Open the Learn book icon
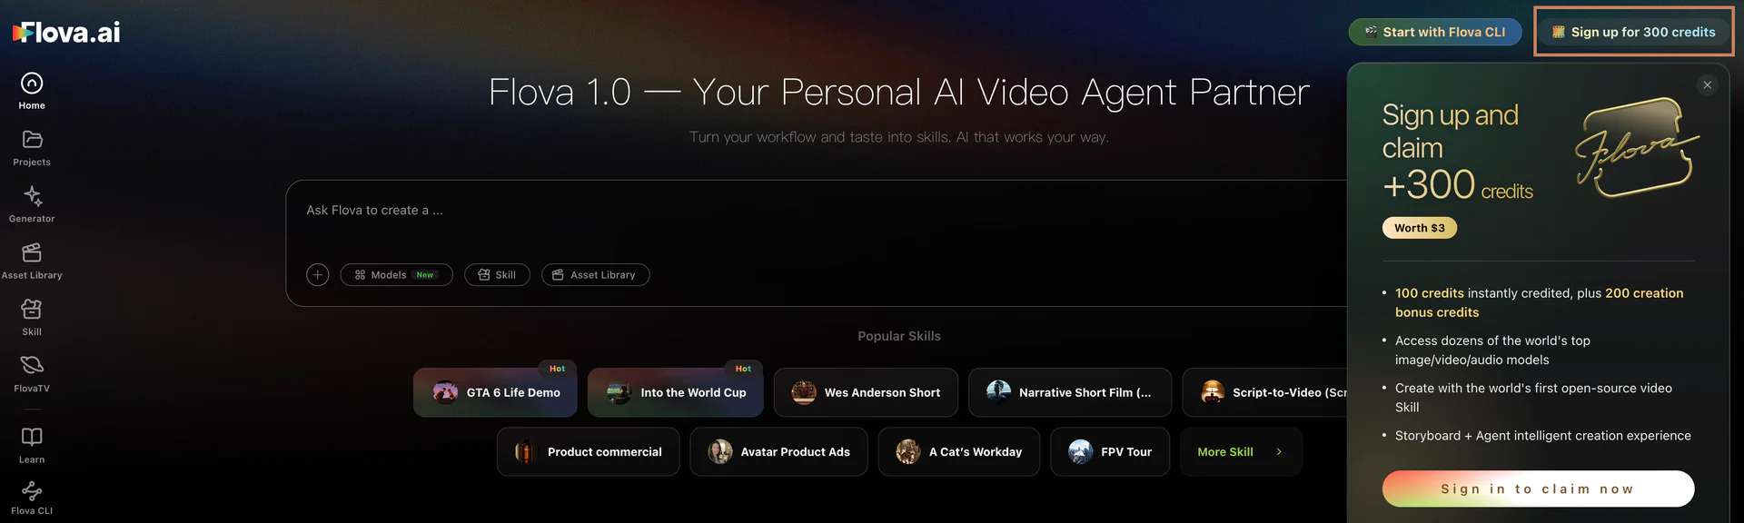 point(32,437)
